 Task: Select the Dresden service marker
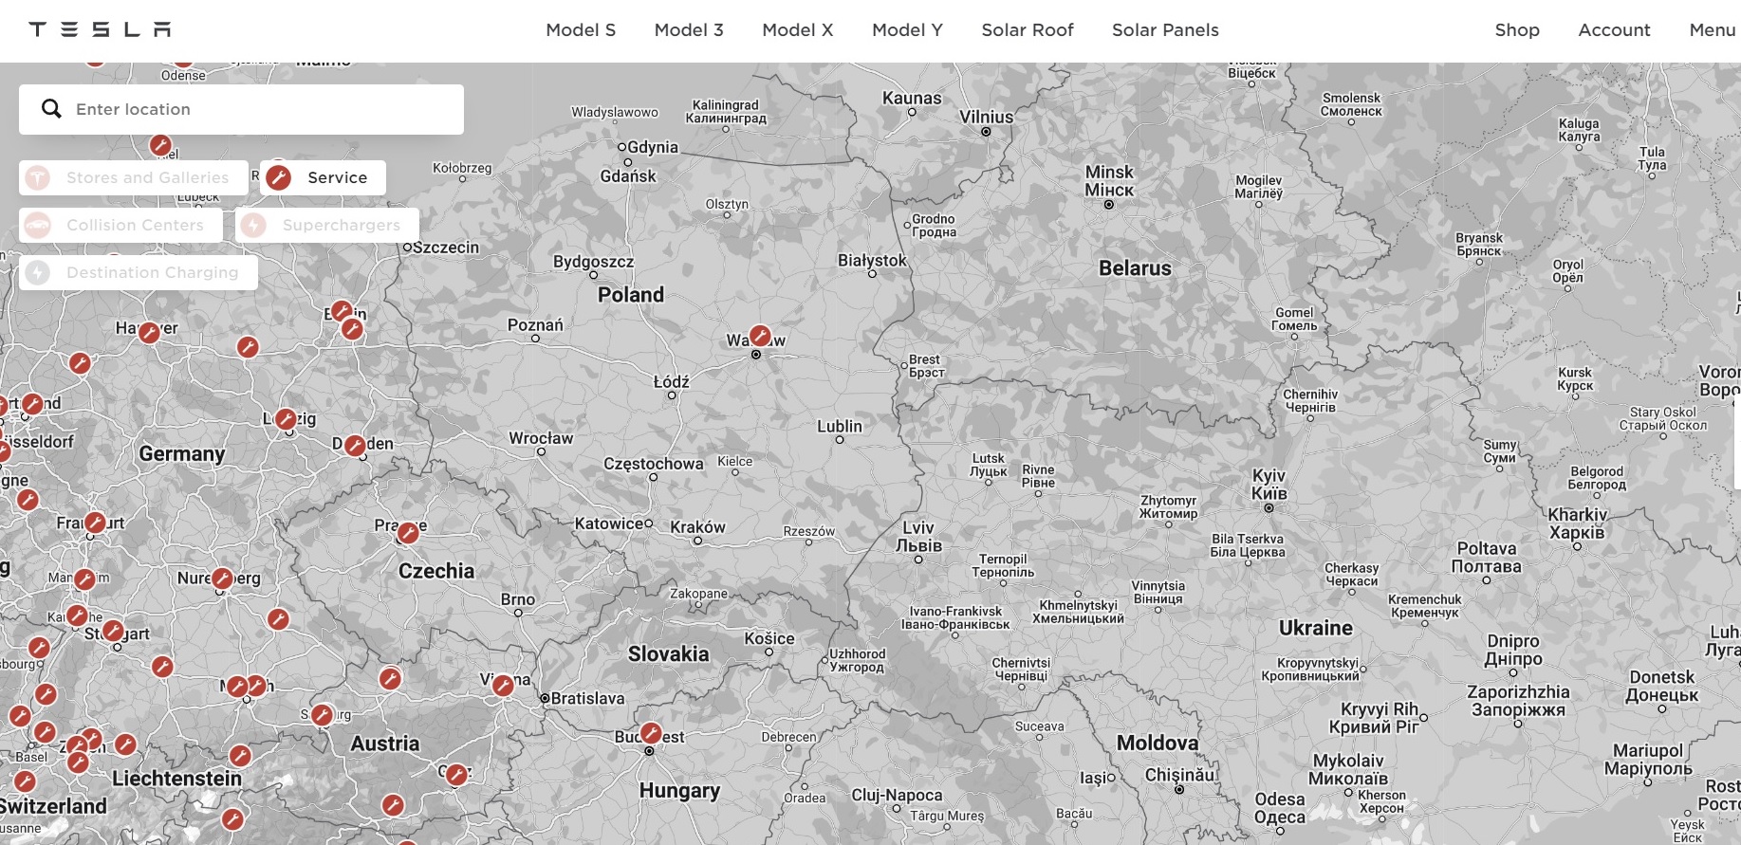tap(355, 446)
